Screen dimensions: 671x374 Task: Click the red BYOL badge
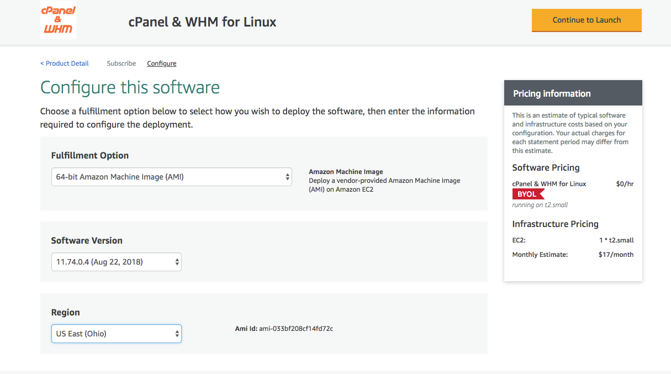pyautogui.click(x=528, y=194)
